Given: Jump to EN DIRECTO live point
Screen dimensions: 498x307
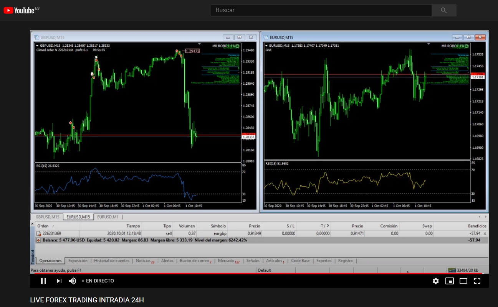Looking at the screenshot, I should pos(98,281).
